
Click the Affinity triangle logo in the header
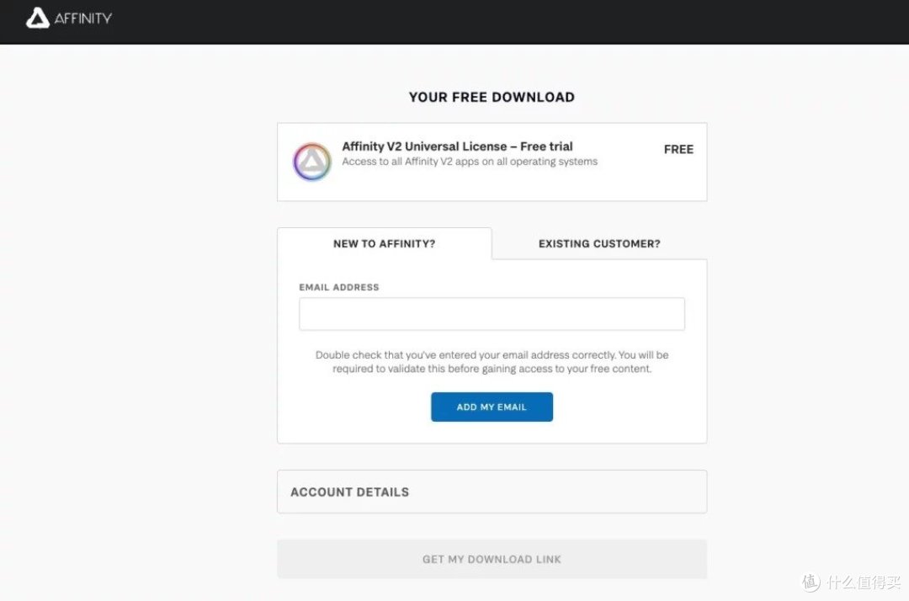tap(36, 19)
